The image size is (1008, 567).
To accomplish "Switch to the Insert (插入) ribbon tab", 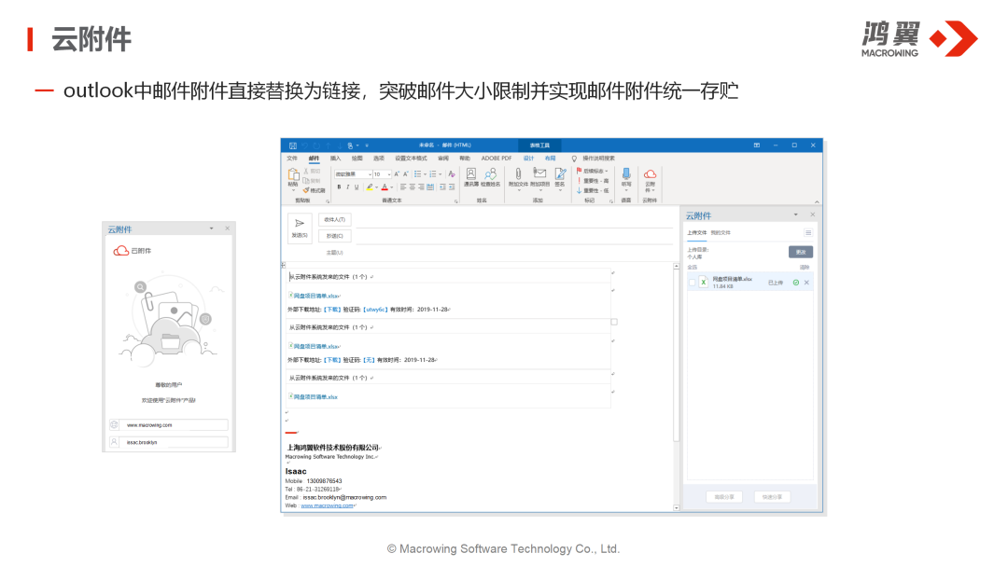I will pyautogui.click(x=336, y=158).
